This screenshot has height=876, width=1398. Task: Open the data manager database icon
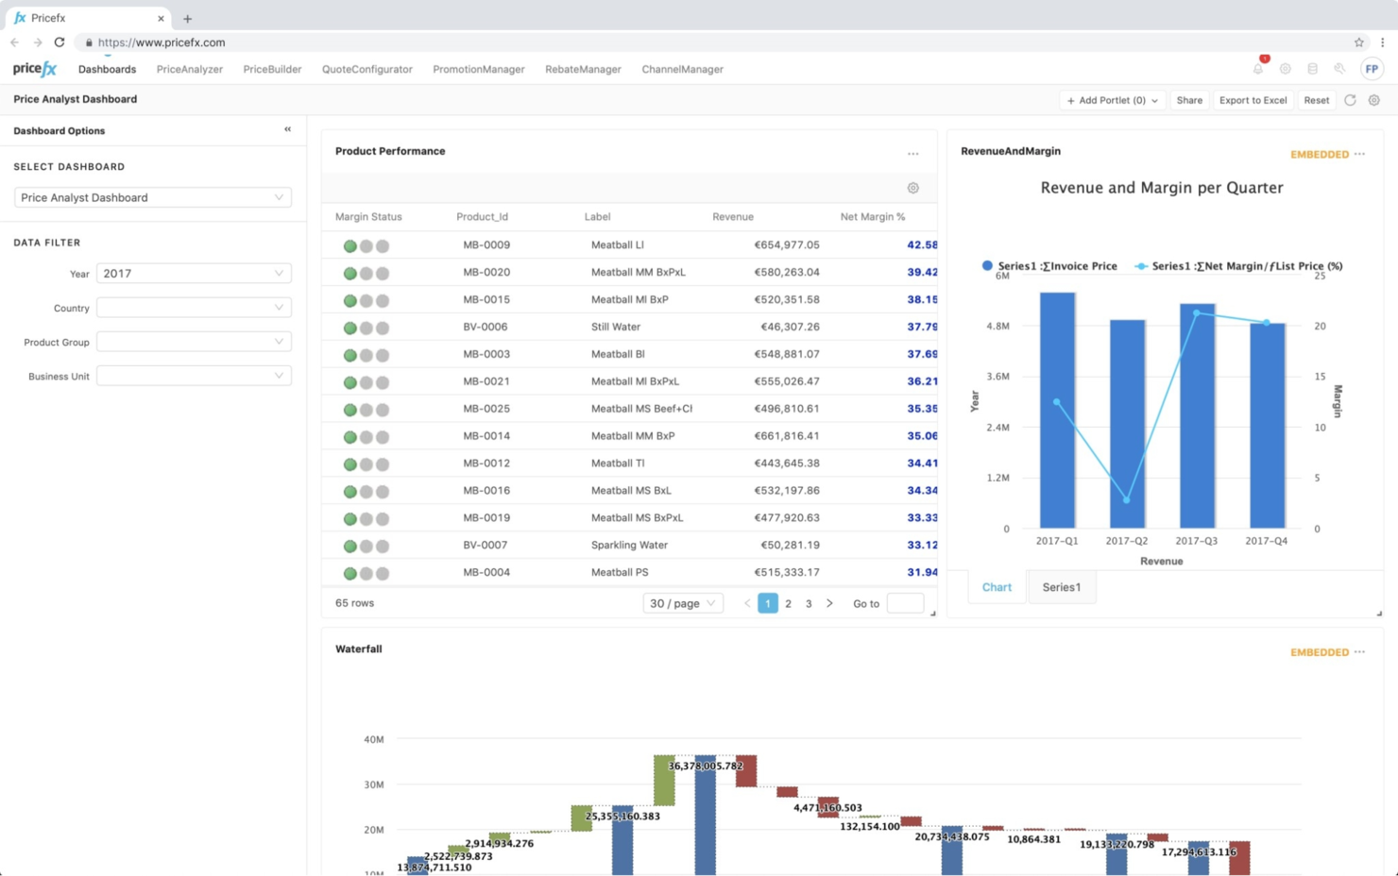click(1312, 69)
